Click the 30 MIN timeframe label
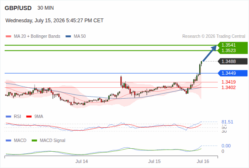Screen dimensions: 249x168 tap(46, 8)
